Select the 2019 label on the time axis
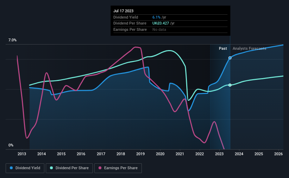Viewport: 289px width, 178px height. pos(140,154)
